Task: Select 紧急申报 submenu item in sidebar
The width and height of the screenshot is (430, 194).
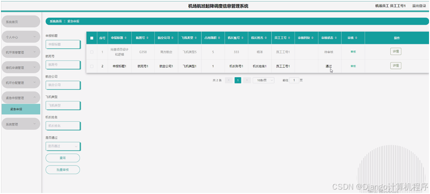Action: (x=21, y=109)
